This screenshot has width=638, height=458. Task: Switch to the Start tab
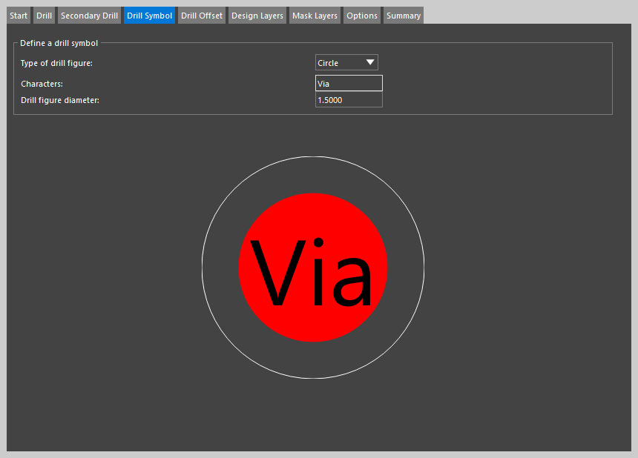(19, 16)
